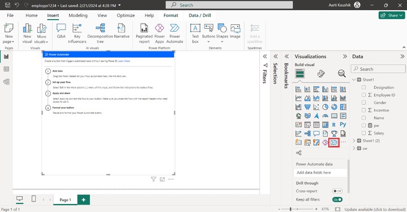The image size is (407, 212).
Task: Open the Share dropdown button
Action: [392, 15]
